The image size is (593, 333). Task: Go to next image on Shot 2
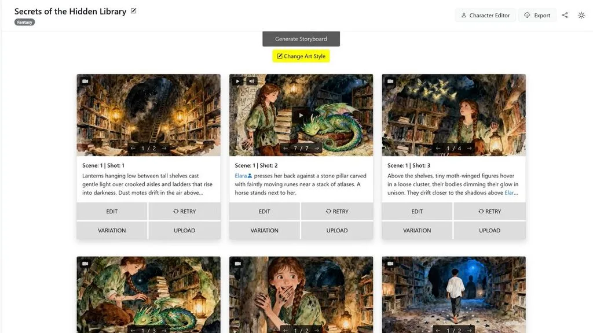(x=317, y=149)
